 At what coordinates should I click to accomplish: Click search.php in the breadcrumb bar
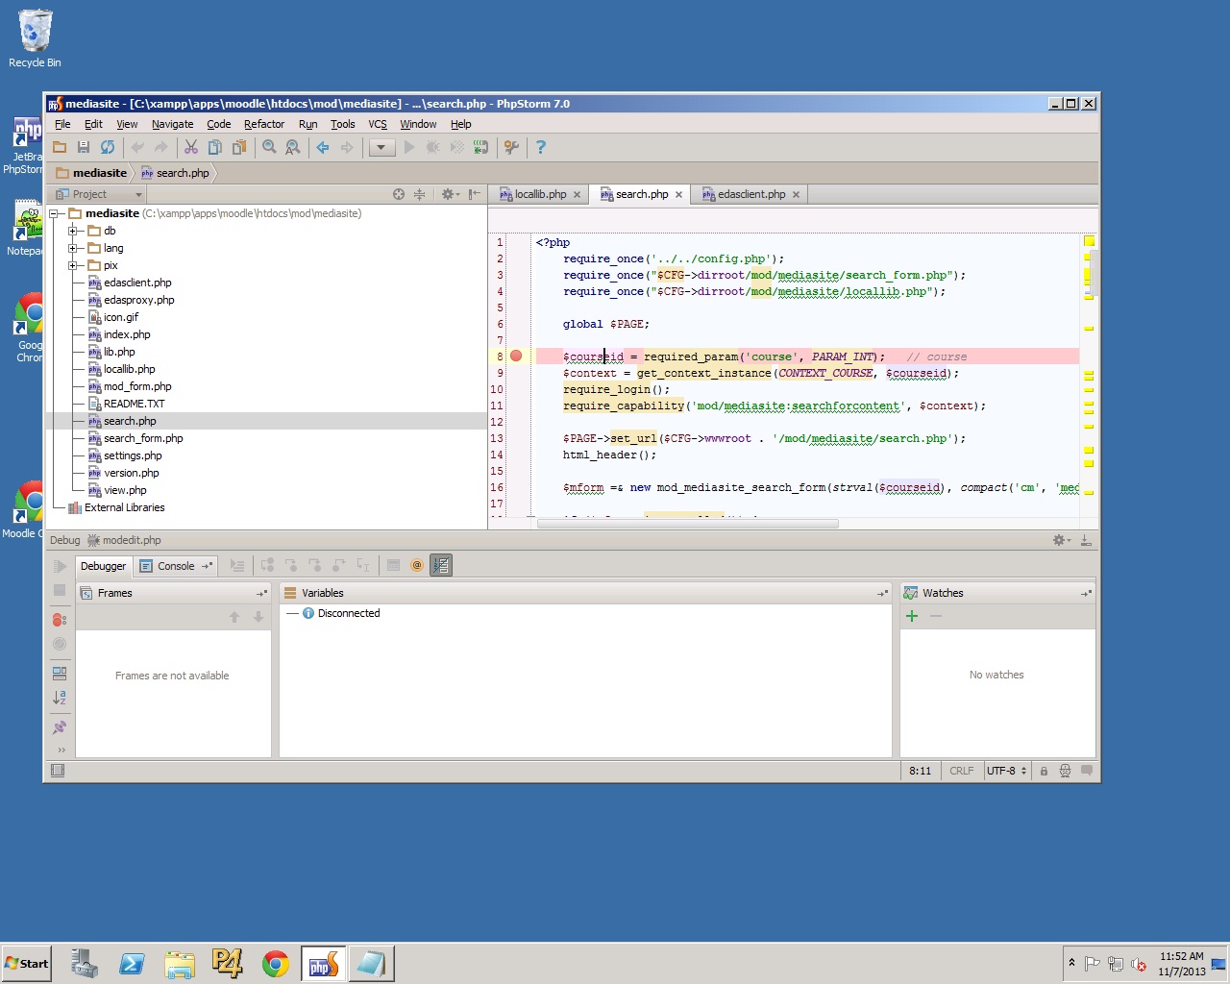coord(175,173)
